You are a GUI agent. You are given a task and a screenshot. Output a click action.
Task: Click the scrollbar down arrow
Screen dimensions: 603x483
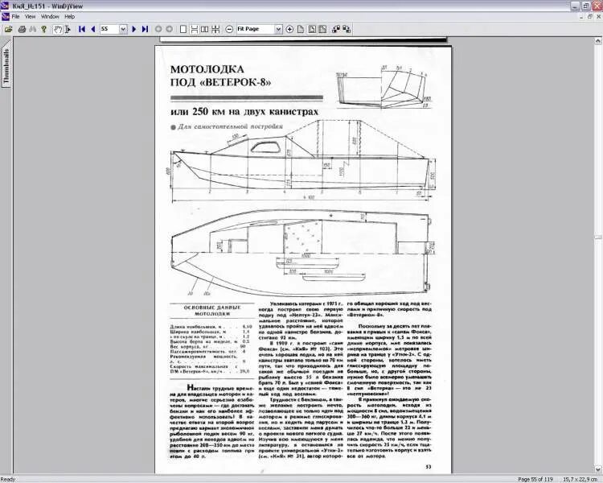[598, 469]
